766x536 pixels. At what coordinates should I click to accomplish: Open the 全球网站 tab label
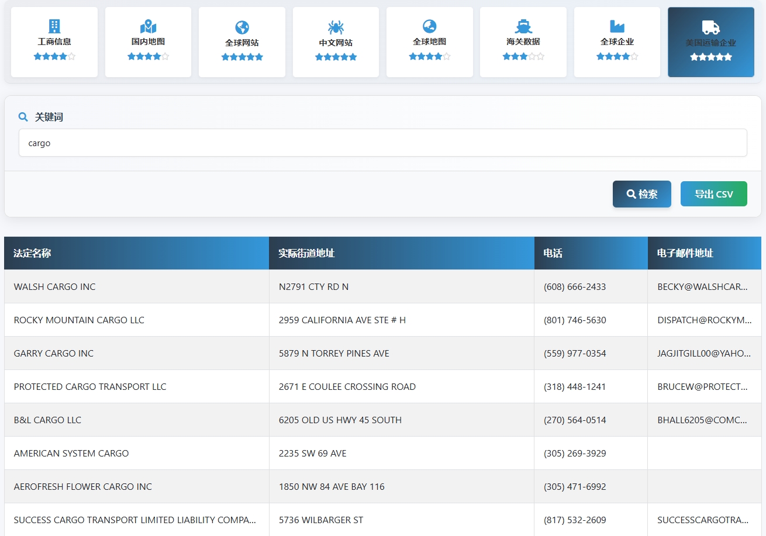[x=242, y=43]
